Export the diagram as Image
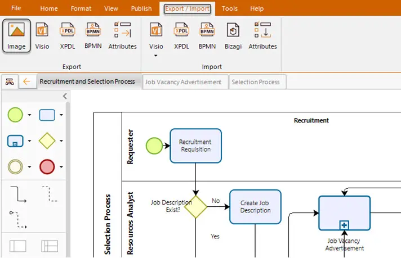 click(x=16, y=36)
